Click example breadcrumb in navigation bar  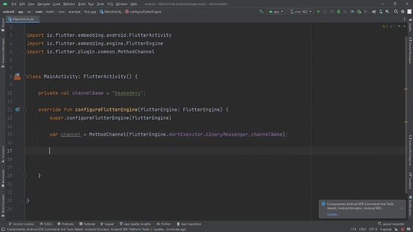[74, 12]
